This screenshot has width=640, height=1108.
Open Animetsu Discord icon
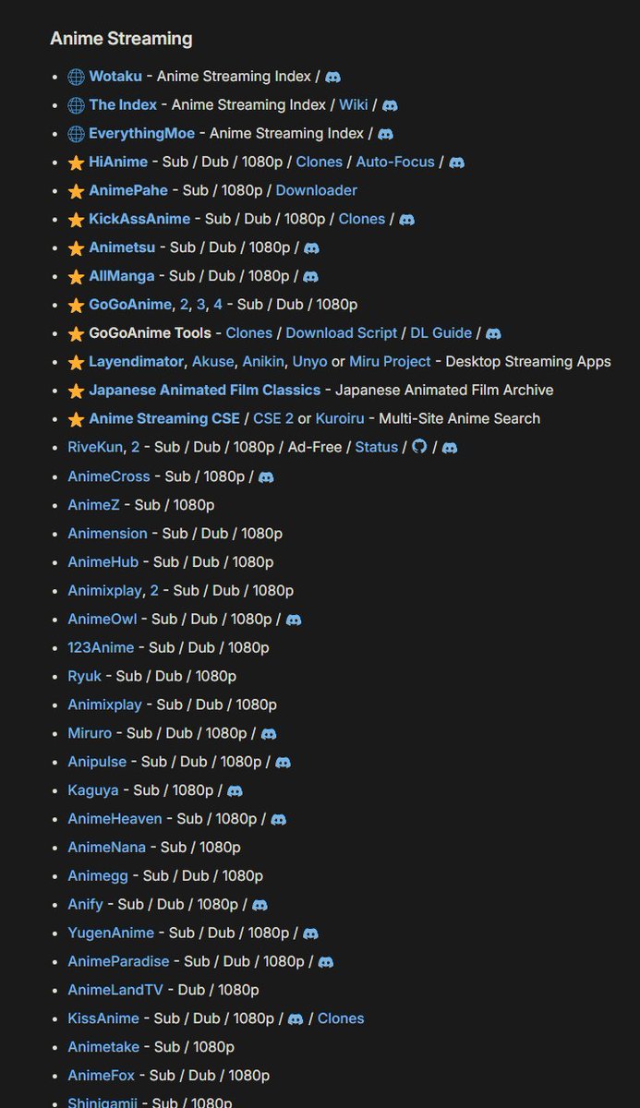[311, 248]
